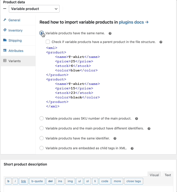Image resolution: width=177 pixels, height=192 pixels.
Task: Select 'embedded as child tags in XML' radio
Action: coord(42,148)
